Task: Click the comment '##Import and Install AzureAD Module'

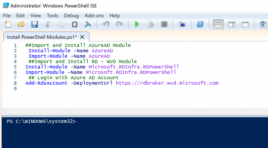Action: click(x=78, y=45)
